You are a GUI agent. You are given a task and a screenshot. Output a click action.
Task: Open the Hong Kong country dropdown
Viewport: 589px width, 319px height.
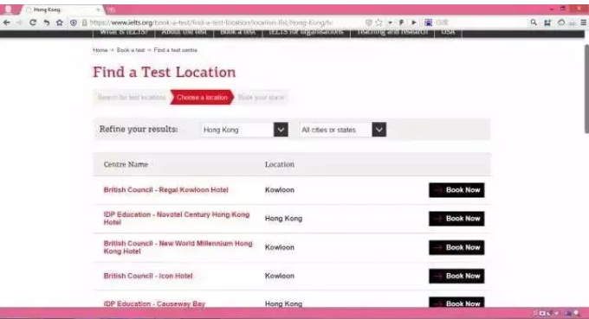pyautogui.click(x=244, y=130)
